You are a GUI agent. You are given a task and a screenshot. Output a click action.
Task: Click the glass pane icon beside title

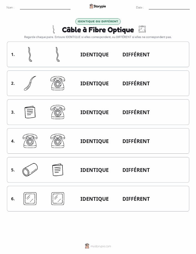pos(142,29)
